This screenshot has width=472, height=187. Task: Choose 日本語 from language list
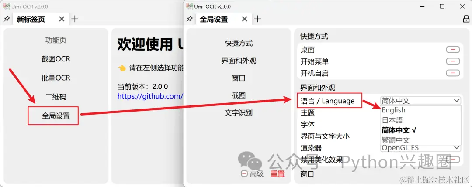click(x=420, y=120)
